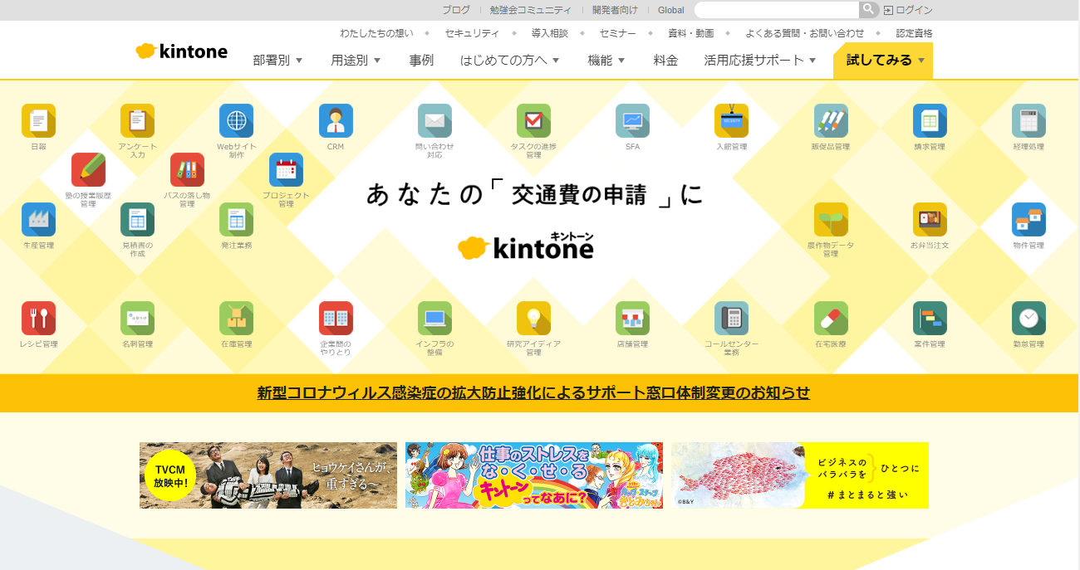The image size is (1080, 570).
Task: Open わたしたちの想い in the sub navigation
Action: coord(376,33)
